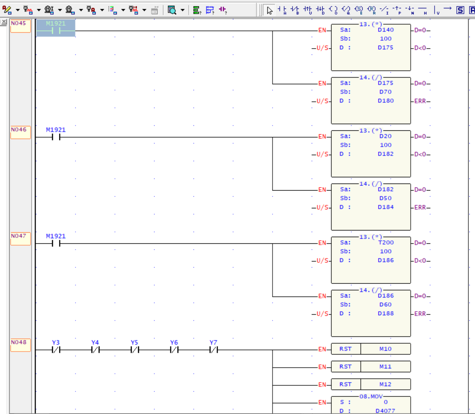Select the vertical line V tool
The image size is (475, 414).
point(436,10)
